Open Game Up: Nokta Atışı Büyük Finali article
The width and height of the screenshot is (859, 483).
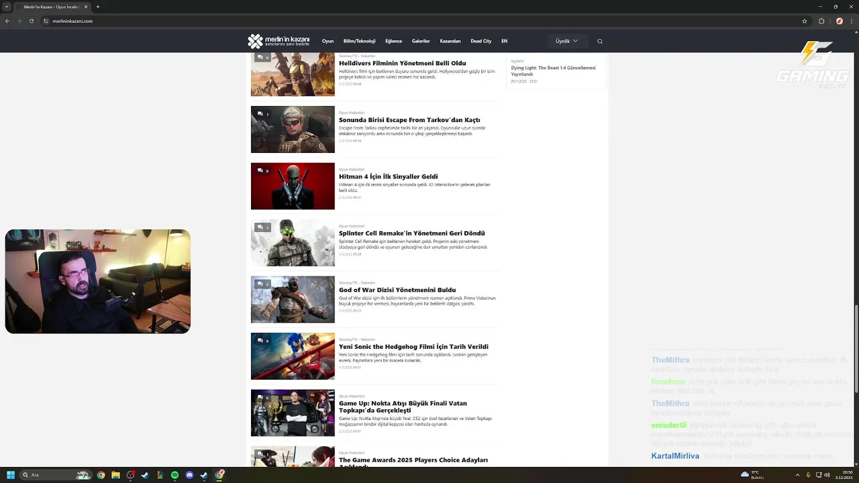(403, 407)
